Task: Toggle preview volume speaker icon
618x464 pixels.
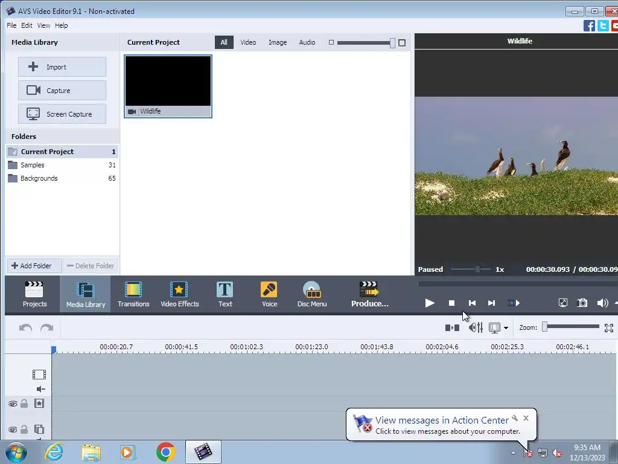Action: point(602,303)
